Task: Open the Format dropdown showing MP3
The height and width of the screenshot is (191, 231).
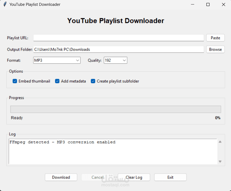Action: point(57,60)
